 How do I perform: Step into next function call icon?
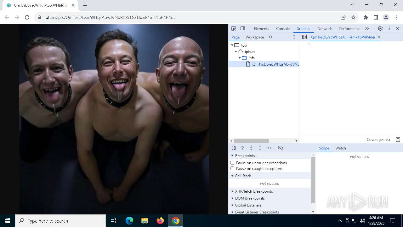[x=251, y=148]
